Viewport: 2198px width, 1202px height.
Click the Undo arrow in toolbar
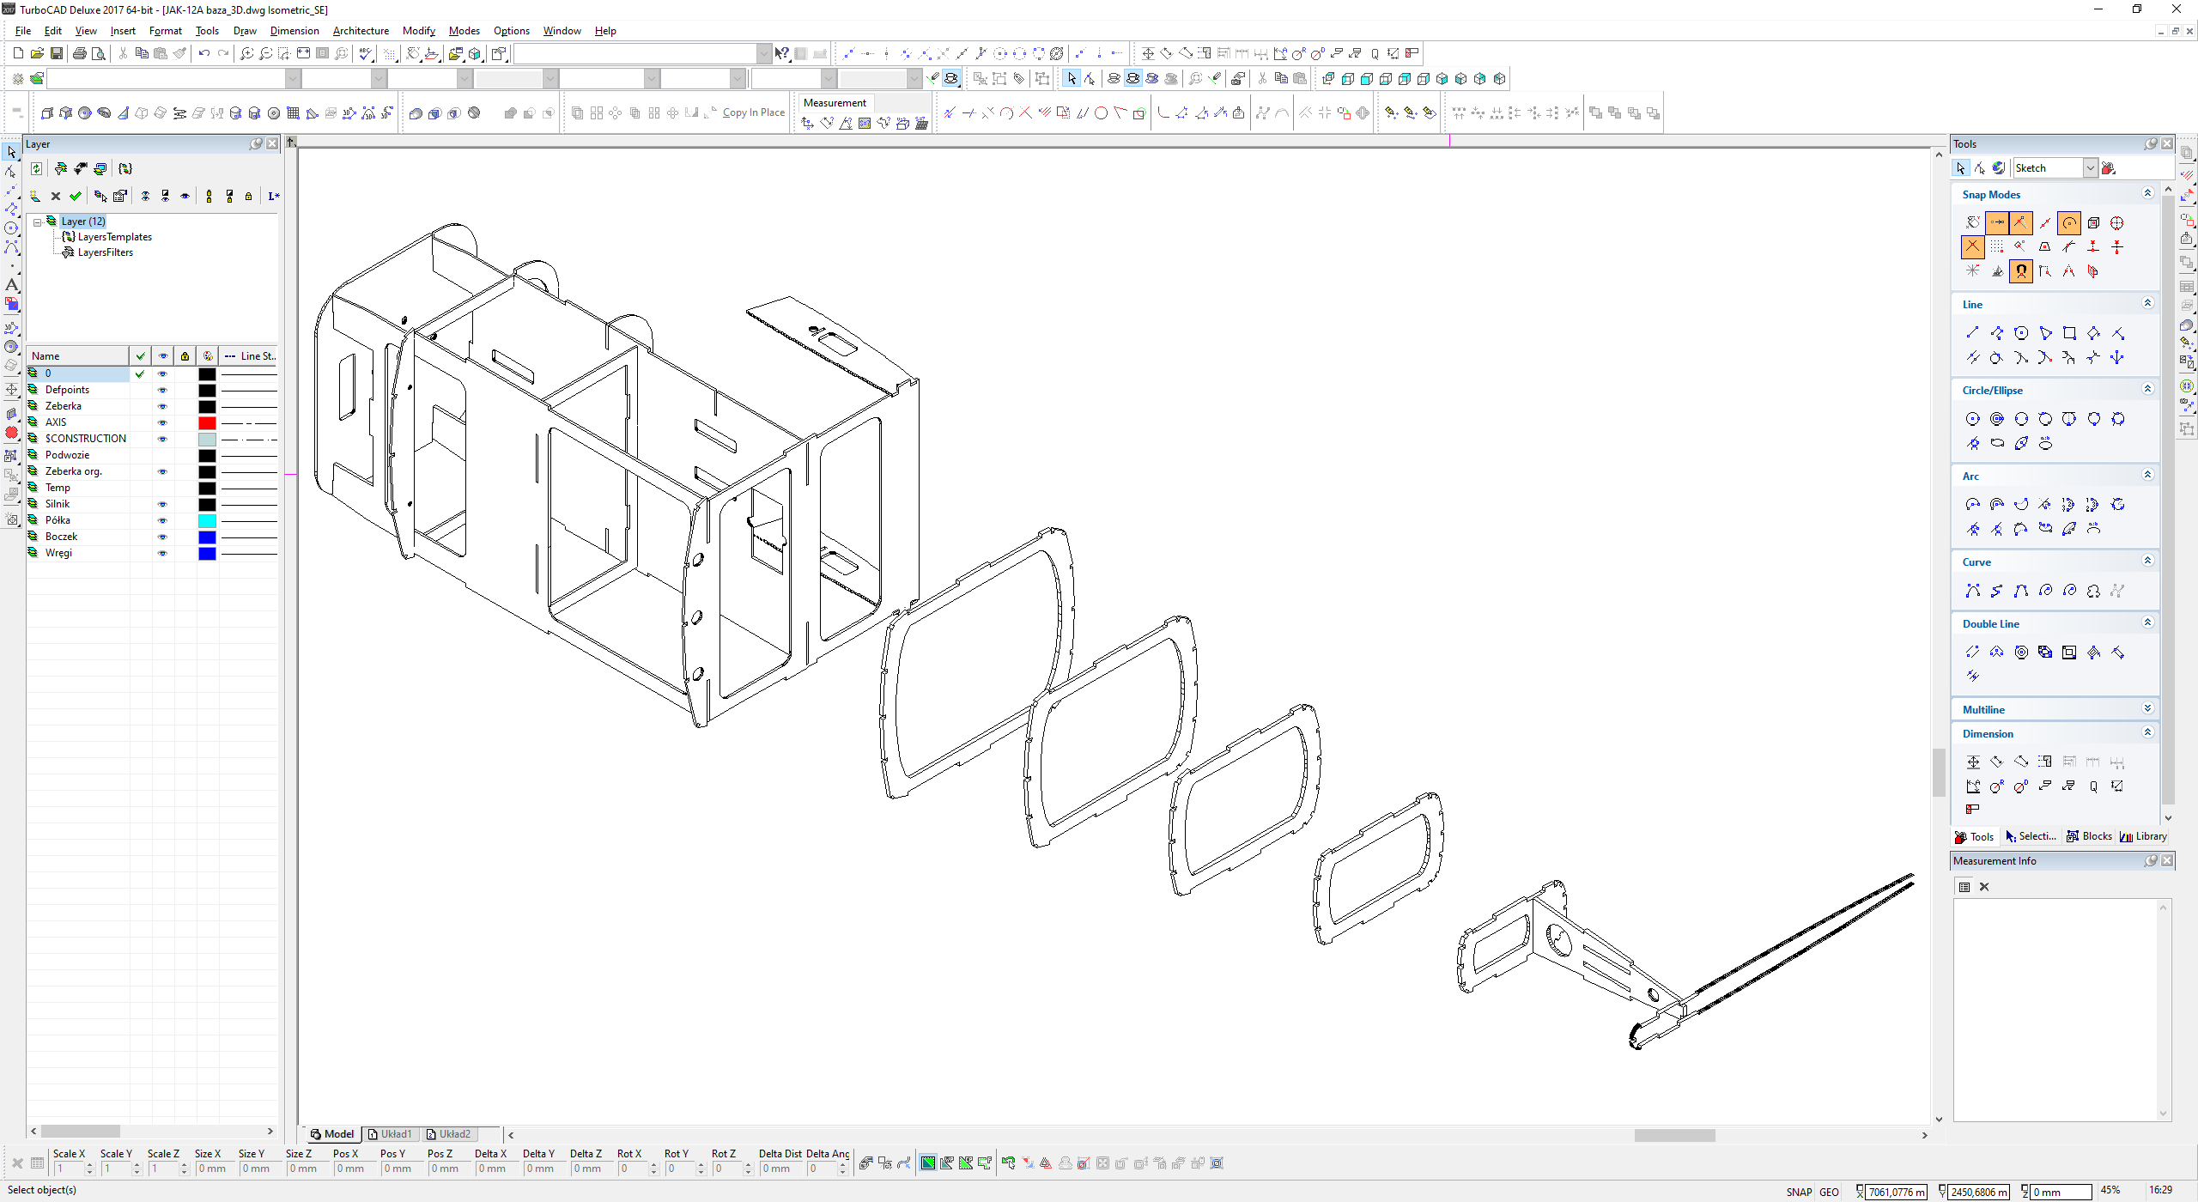(x=203, y=53)
